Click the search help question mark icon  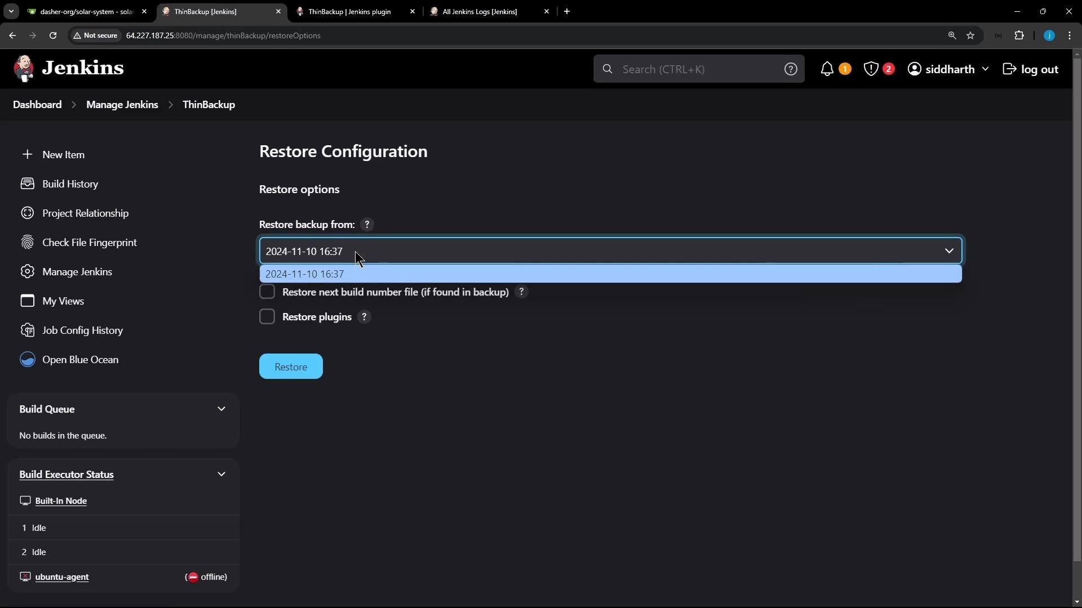[791, 69]
